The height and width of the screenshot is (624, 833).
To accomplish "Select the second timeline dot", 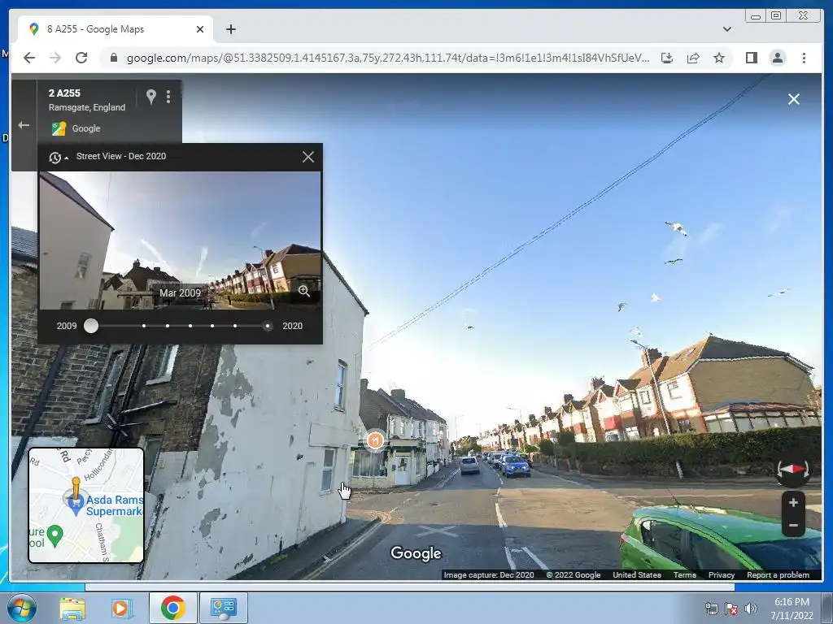I will [x=144, y=326].
